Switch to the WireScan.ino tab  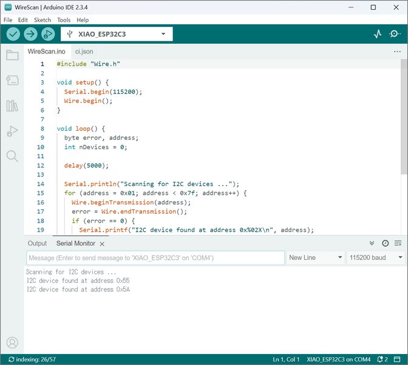(47, 51)
